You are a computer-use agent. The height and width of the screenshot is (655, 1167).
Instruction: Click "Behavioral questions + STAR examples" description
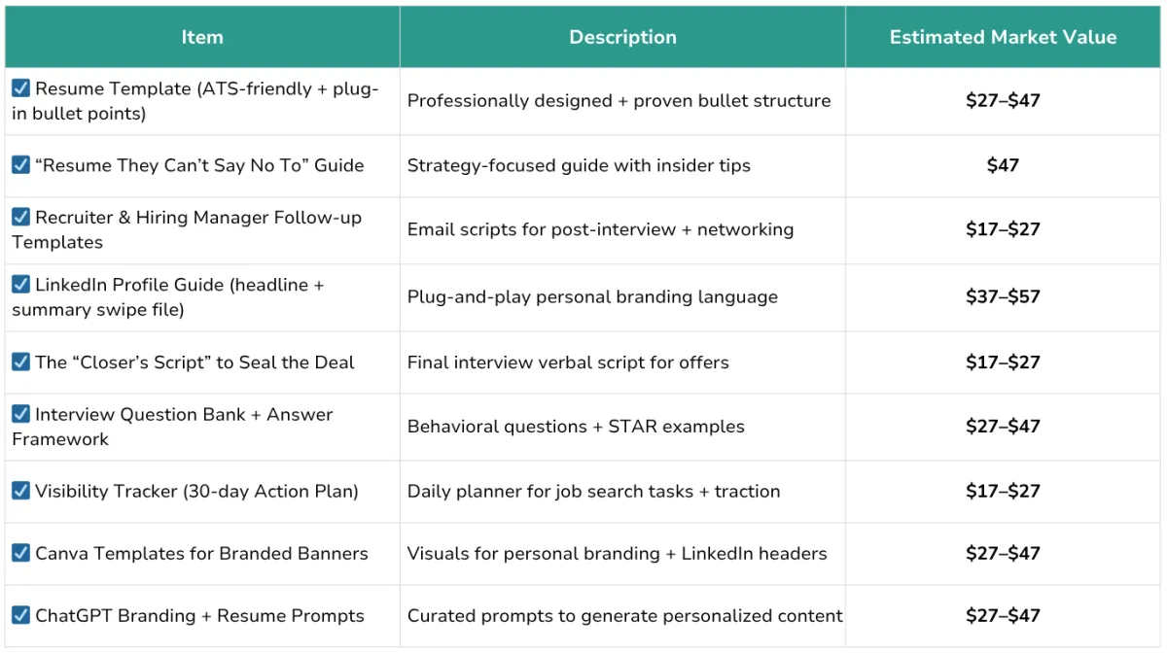[576, 427]
